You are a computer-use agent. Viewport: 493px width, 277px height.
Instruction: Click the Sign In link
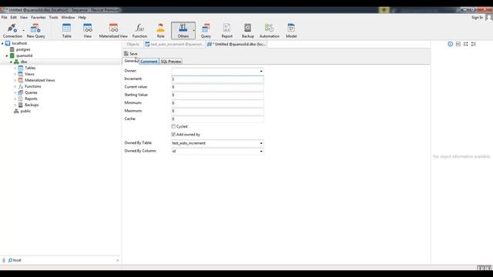[x=477, y=18]
